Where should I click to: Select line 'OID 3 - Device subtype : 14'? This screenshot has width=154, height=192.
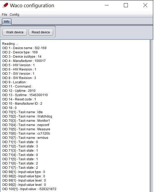(x=22, y=57)
